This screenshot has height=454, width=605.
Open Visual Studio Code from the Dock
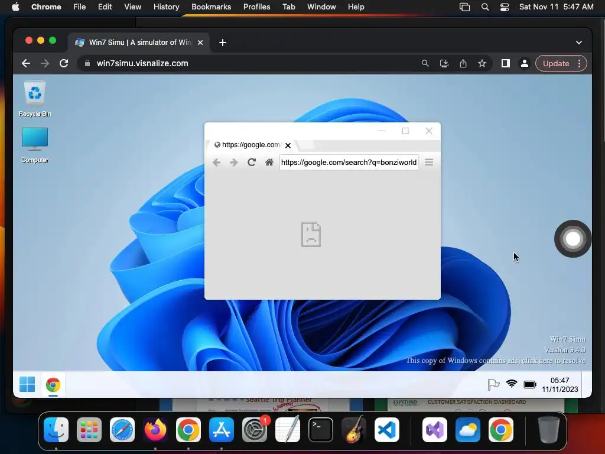point(386,430)
